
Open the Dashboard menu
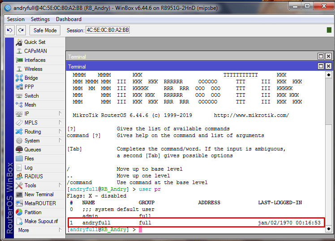tap(69, 19)
